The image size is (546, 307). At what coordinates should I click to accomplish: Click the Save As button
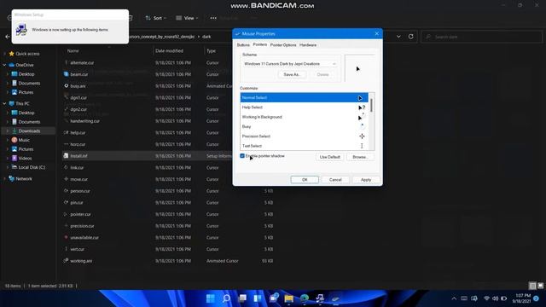click(x=292, y=74)
